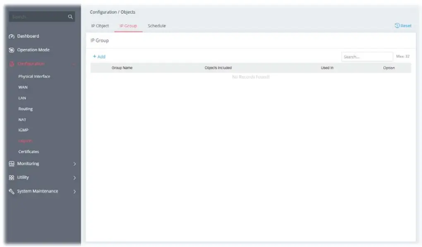Click the Reset clock icon

click(397, 26)
